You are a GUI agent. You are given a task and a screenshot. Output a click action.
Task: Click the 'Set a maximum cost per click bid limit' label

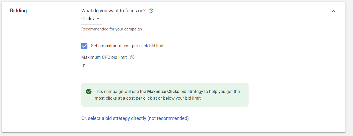click(128, 46)
